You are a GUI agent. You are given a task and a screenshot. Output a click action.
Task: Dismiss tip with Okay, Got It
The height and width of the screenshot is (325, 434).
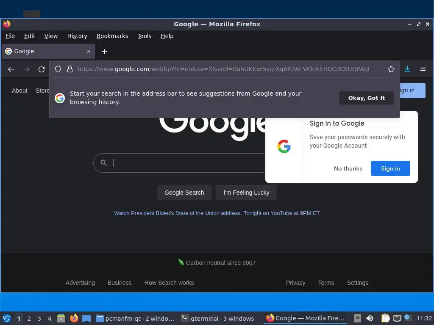(367, 98)
